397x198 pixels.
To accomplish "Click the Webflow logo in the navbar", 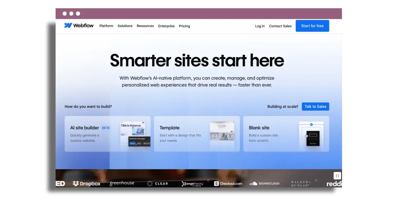I will tap(79, 25).
